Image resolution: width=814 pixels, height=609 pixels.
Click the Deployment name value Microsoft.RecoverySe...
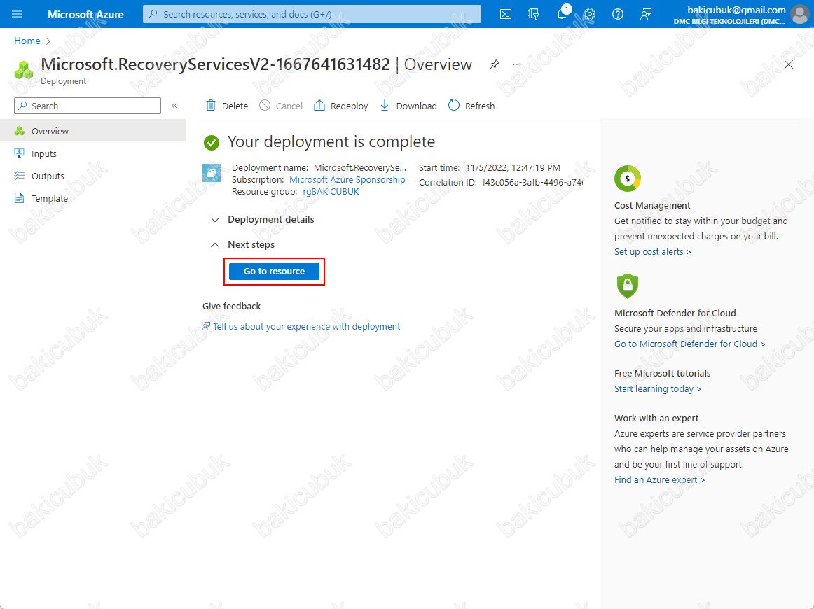coord(360,167)
